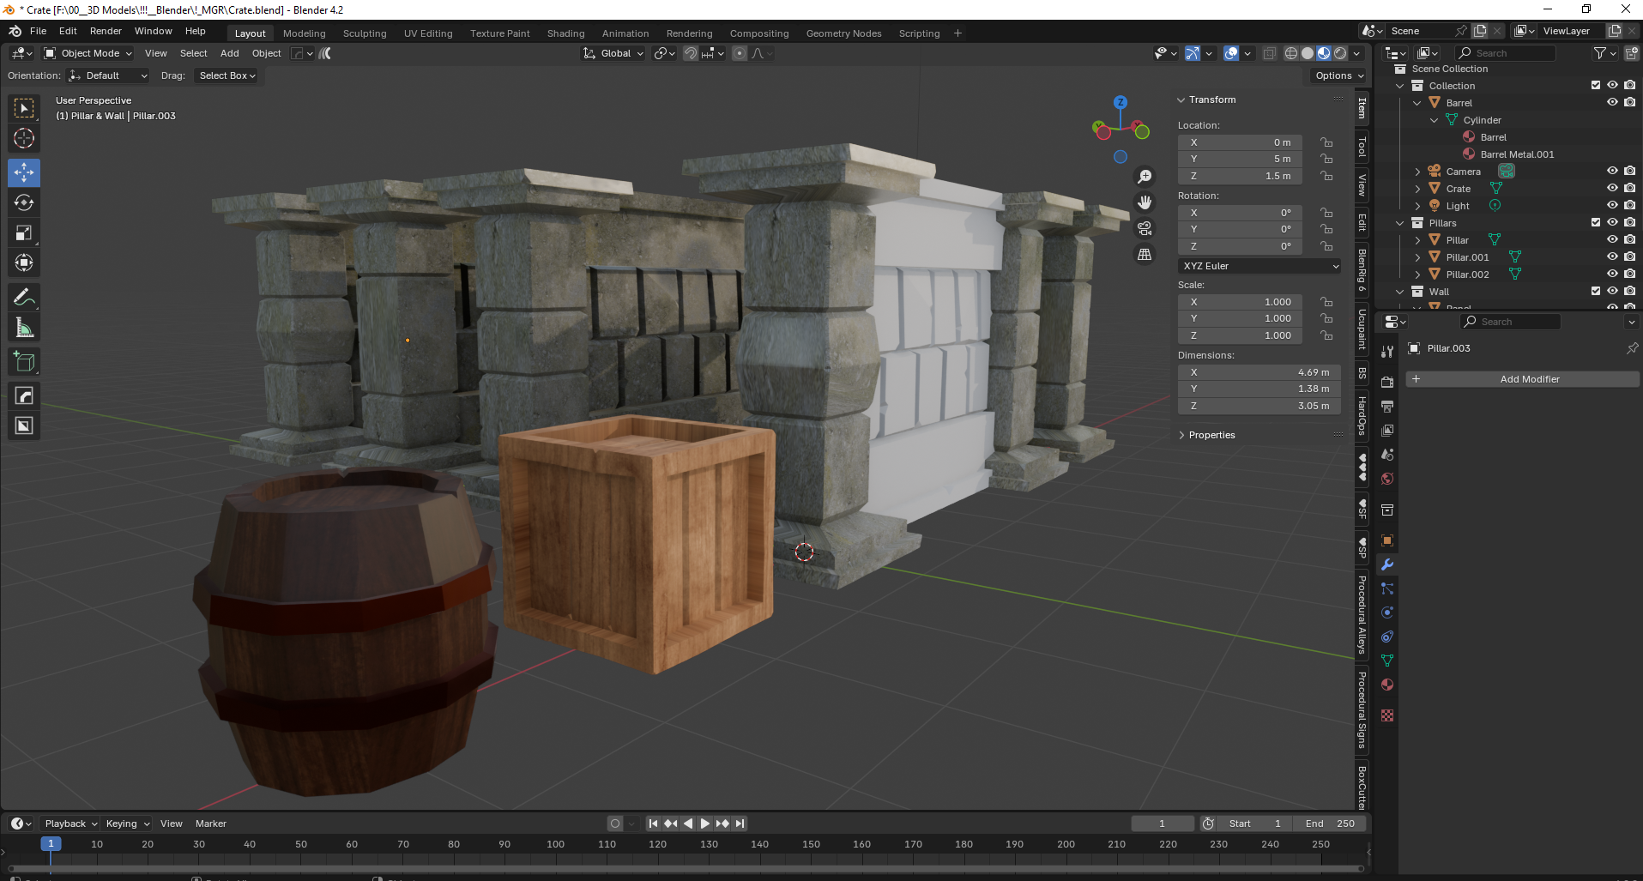1643x881 pixels.
Task: Switch to the Sculpting workspace tab
Action: pos(365,33)
